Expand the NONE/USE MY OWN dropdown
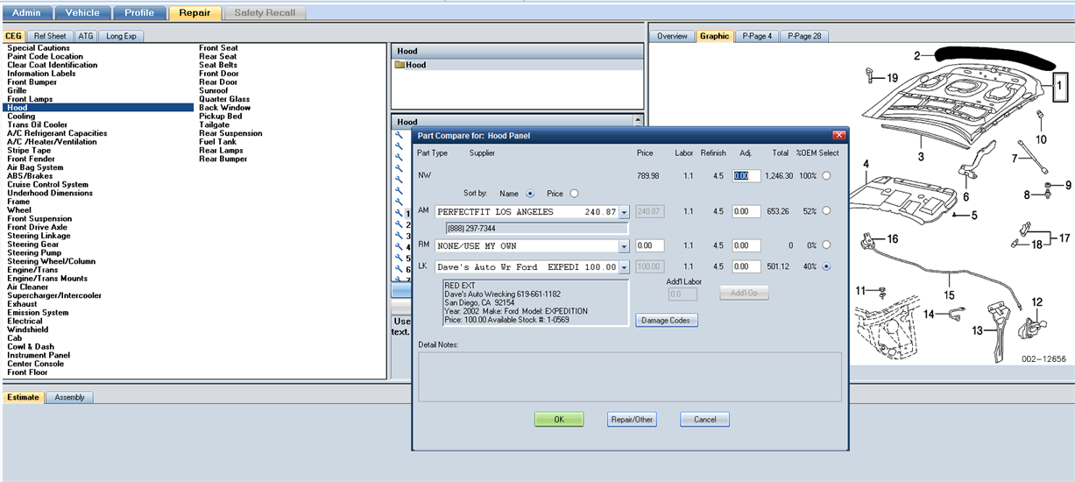The width and height of the screenshot is (1075, 482). (x=624, y=246)
